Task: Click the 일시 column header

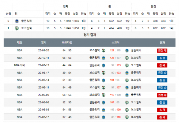Action: pyautogui.click(x=44, y=43)
